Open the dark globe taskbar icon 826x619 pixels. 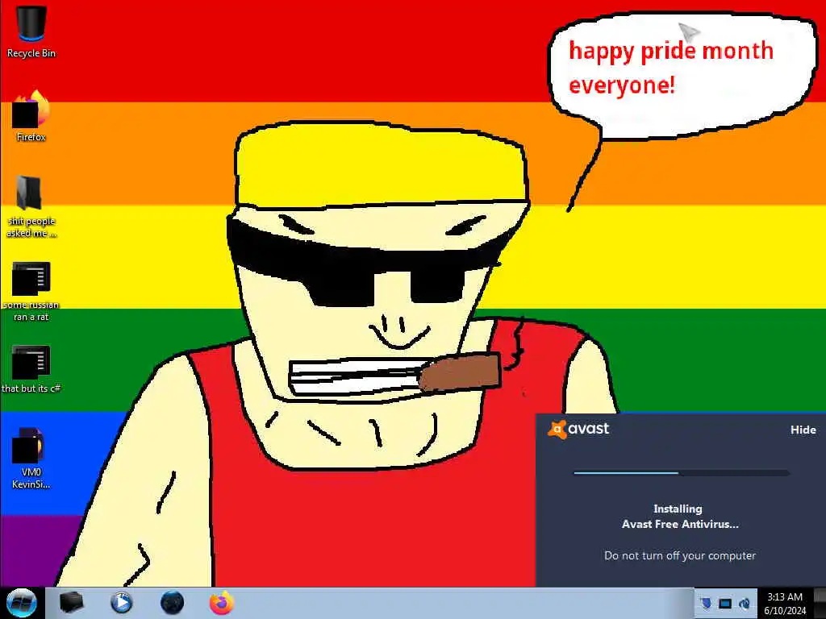[x=172, y=603]
